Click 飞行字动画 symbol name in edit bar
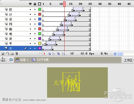Image resolution: width=134 pixels, height=104 pixels. [43, 60]
